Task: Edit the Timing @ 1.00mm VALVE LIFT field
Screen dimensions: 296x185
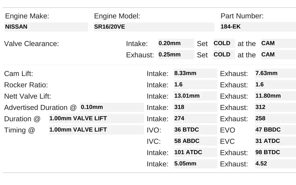Action: [96, 130]
